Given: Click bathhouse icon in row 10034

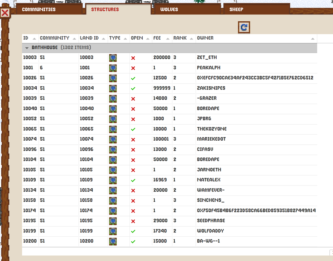Looking at the screenshot, I should (x=113, y=88).
